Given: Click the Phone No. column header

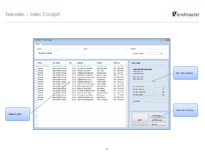Looking at the screenshot, I should 117,63.
